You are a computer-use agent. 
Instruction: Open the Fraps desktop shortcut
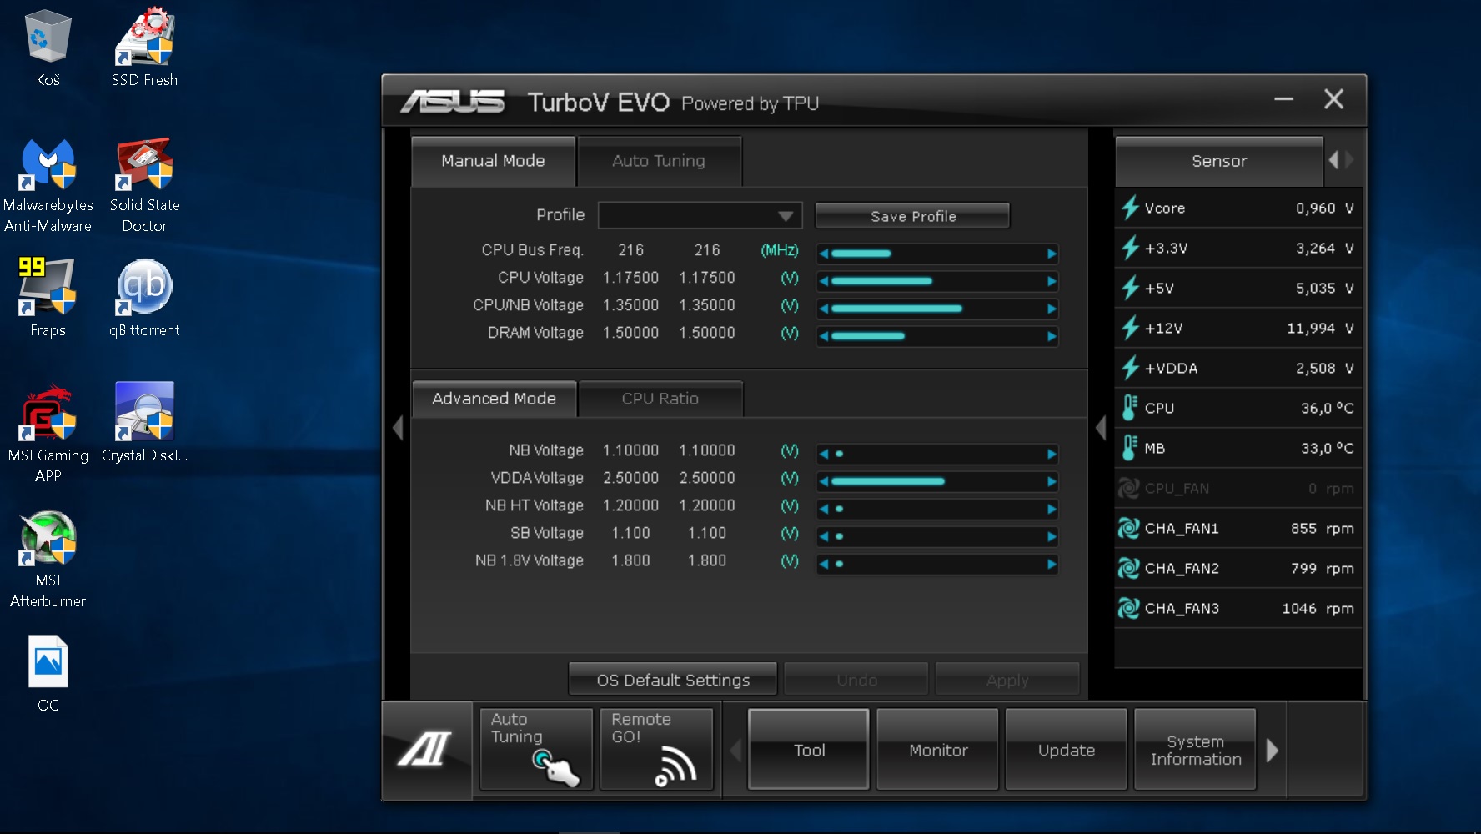pos(48,298)
